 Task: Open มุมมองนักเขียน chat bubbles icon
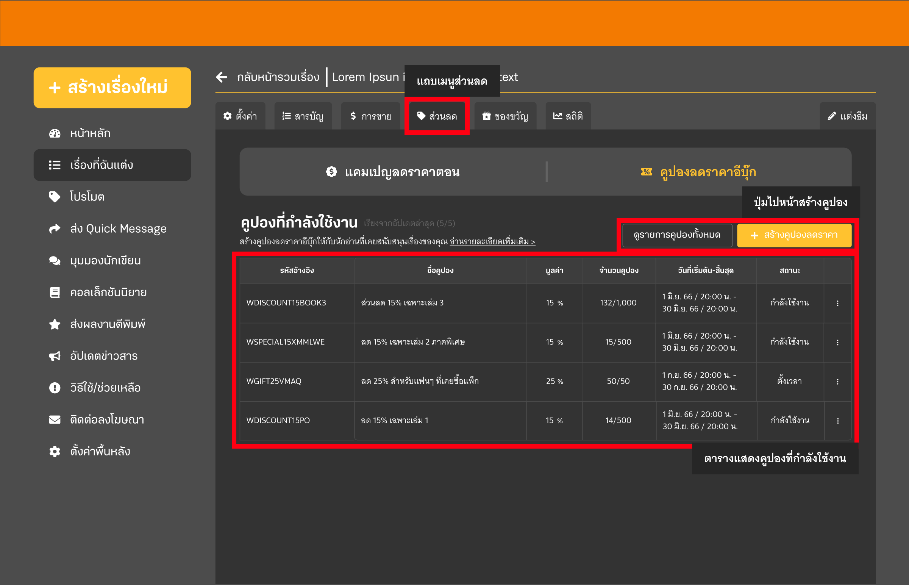[x=55, y=261]
